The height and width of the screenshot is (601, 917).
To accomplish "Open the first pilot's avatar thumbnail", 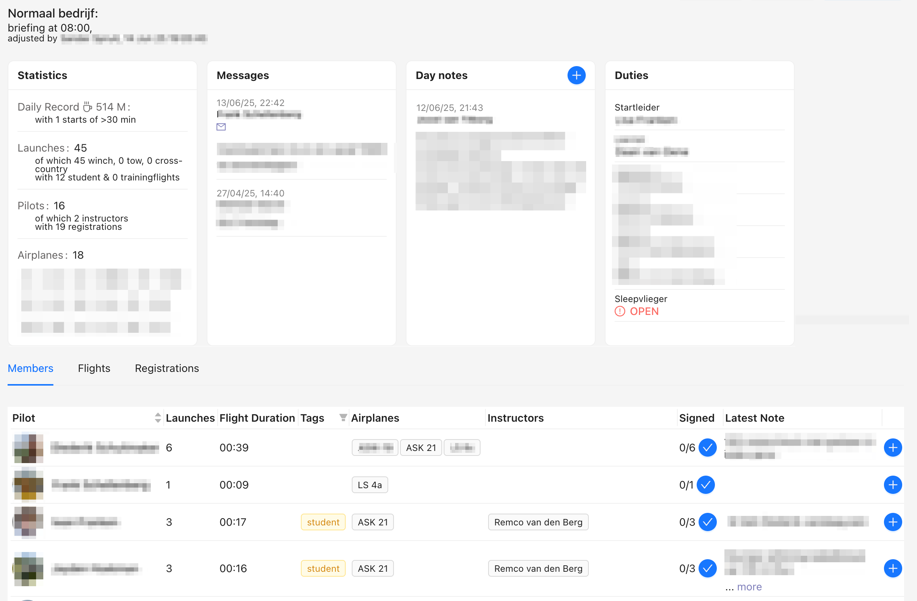I will pos(28,448).
